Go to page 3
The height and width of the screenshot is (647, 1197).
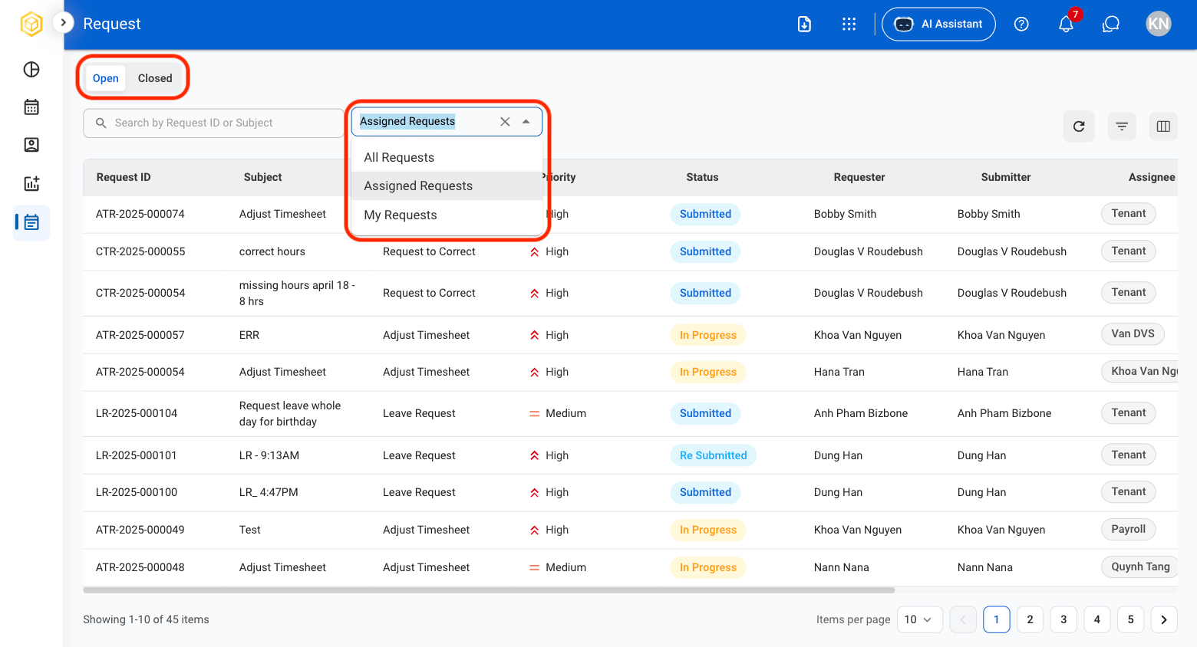coord(1063,619)
